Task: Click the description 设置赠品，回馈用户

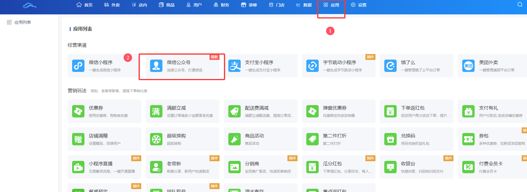Action: [105, 144]
